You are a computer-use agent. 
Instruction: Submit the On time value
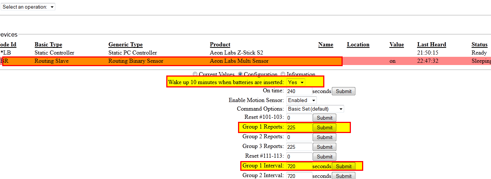coord(343,91)
